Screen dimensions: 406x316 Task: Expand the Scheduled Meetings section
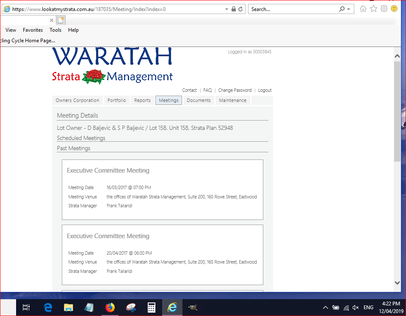(x=81, y=138)
